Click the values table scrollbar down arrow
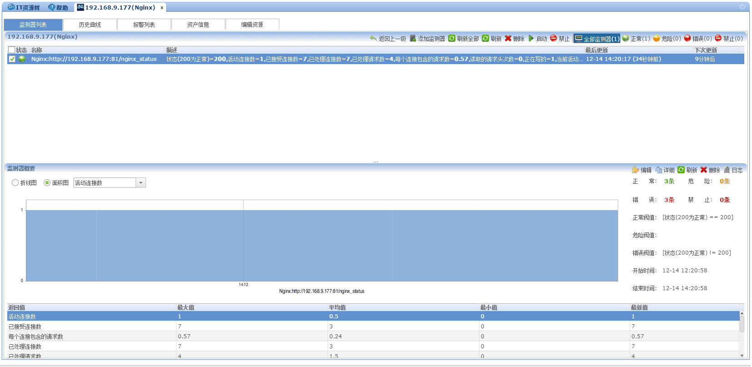 (x=742, y=356)
